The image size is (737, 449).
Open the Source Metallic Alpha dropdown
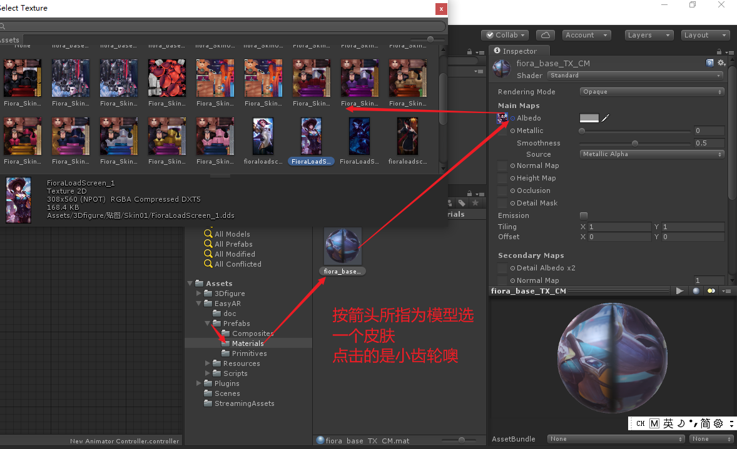pyautogui.click(x=652, y=154)
